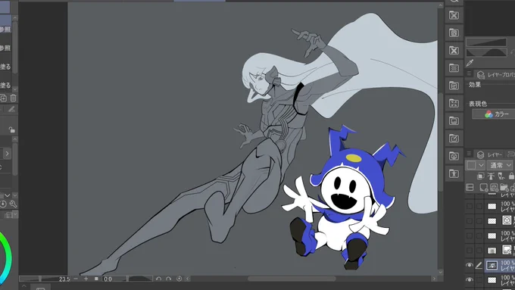
Task: Open the small dropdown beside the 3D box icon
Action: (15, 214)
